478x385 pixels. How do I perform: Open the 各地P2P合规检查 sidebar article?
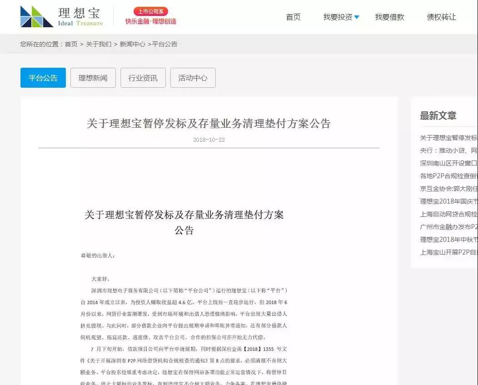[448, 176]
